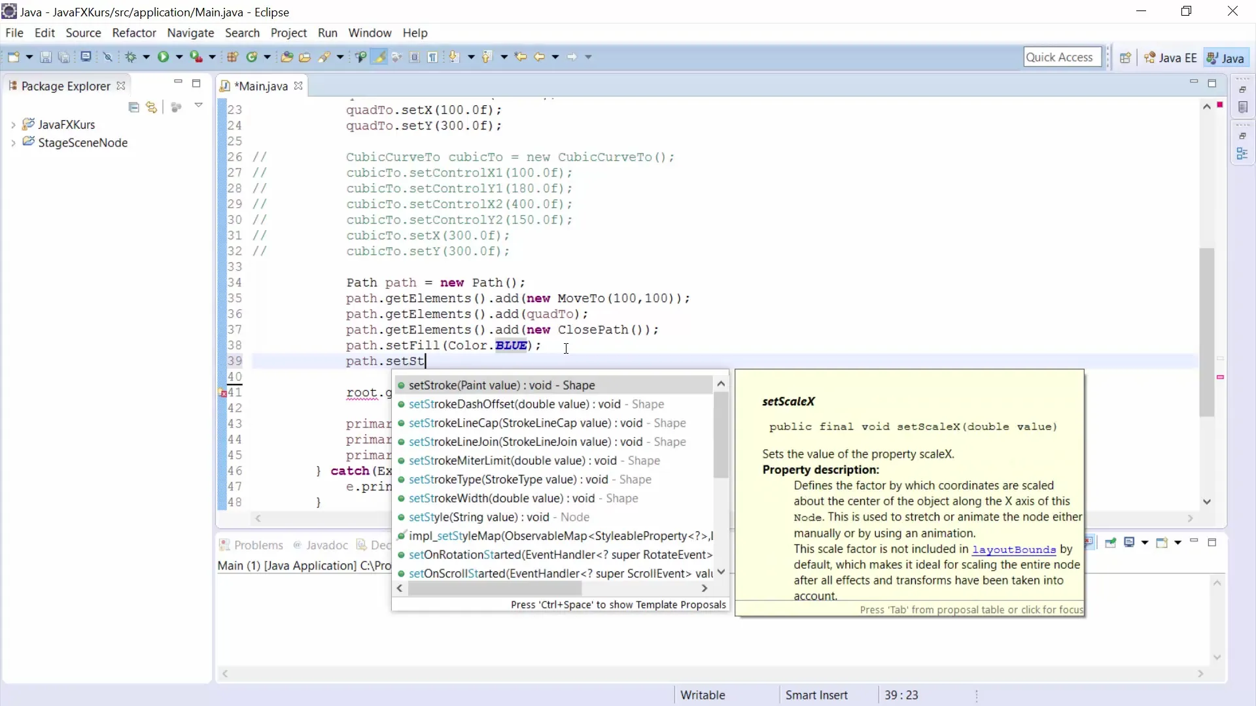1256x706 pixels.
Task: Click the Quick Access search field
Action: click(1062, 57)
